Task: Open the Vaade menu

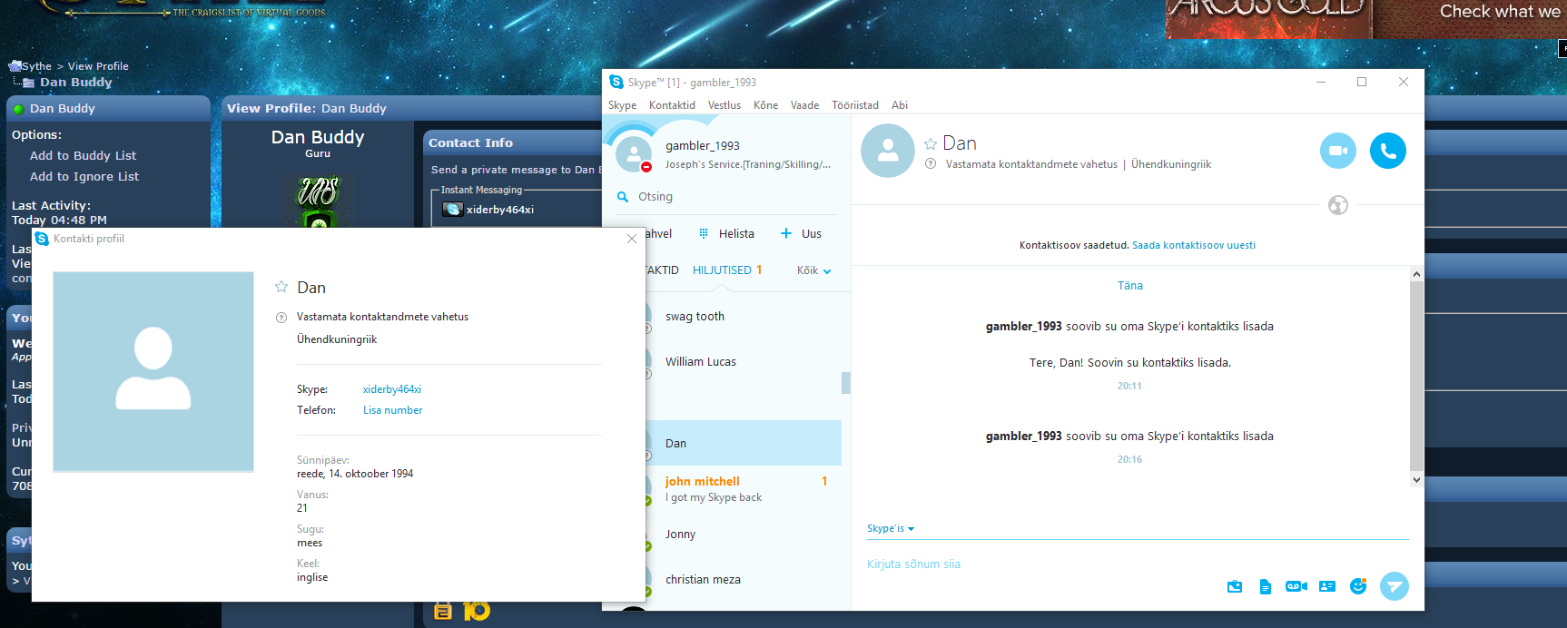Action: click(805, 105)
